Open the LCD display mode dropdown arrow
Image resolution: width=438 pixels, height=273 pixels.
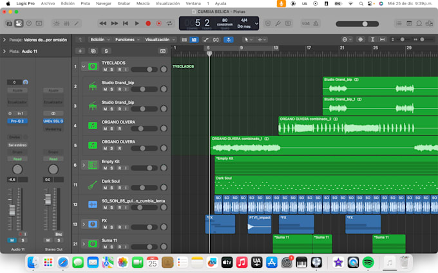256,23
